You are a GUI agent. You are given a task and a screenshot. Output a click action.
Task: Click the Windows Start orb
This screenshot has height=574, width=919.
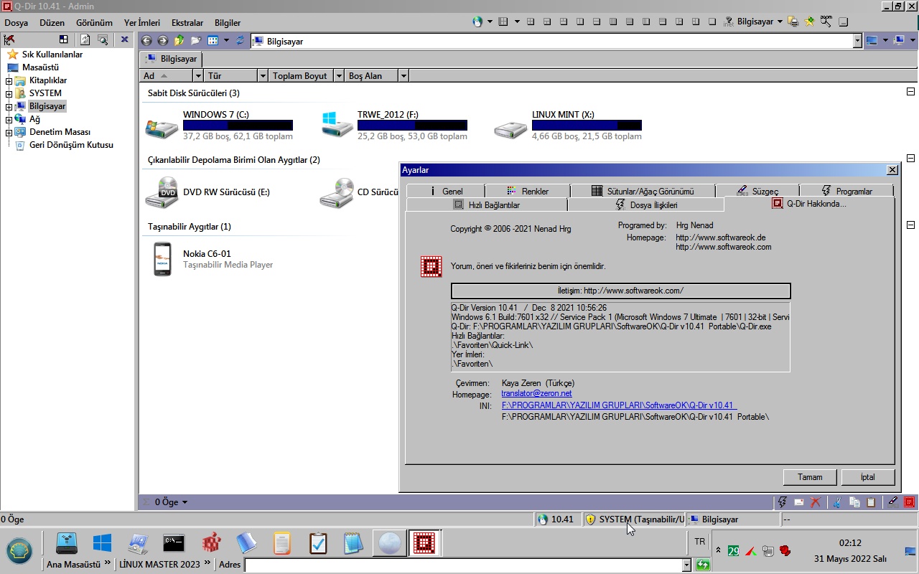(x=19, y=550)
